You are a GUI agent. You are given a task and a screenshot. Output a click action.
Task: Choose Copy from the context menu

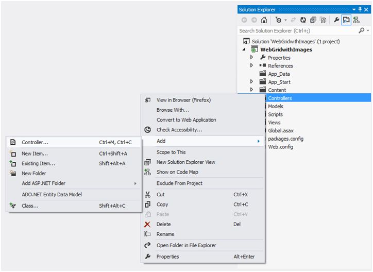pyautogui.click(x=202, y=205)
